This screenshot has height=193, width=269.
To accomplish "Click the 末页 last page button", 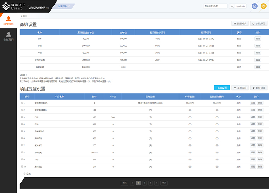I will point(164,183).
